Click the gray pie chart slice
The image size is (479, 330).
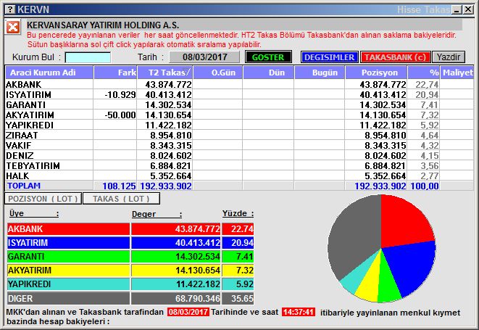tap(354, 236)
